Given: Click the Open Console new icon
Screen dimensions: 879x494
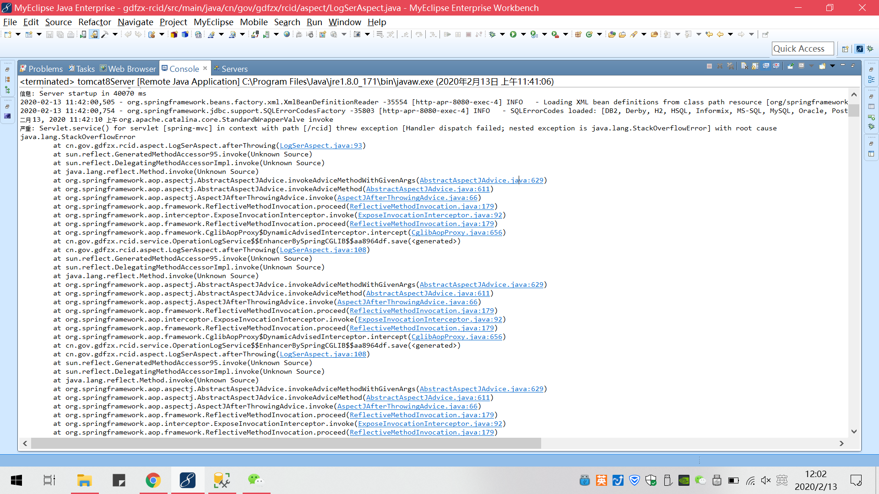Looking at the screenshot, I should [822, 66].
